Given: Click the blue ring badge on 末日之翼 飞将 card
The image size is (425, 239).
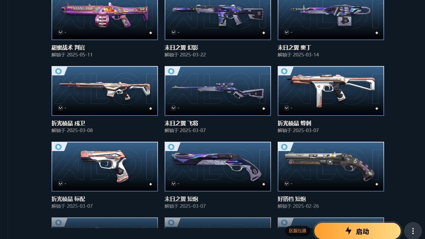Looking at the screenshot, I should coord(171,71).
